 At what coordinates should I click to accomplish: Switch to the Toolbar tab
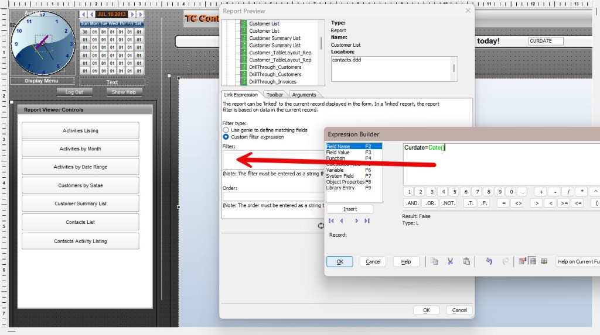pyautogui.click(x=274, y=95)
